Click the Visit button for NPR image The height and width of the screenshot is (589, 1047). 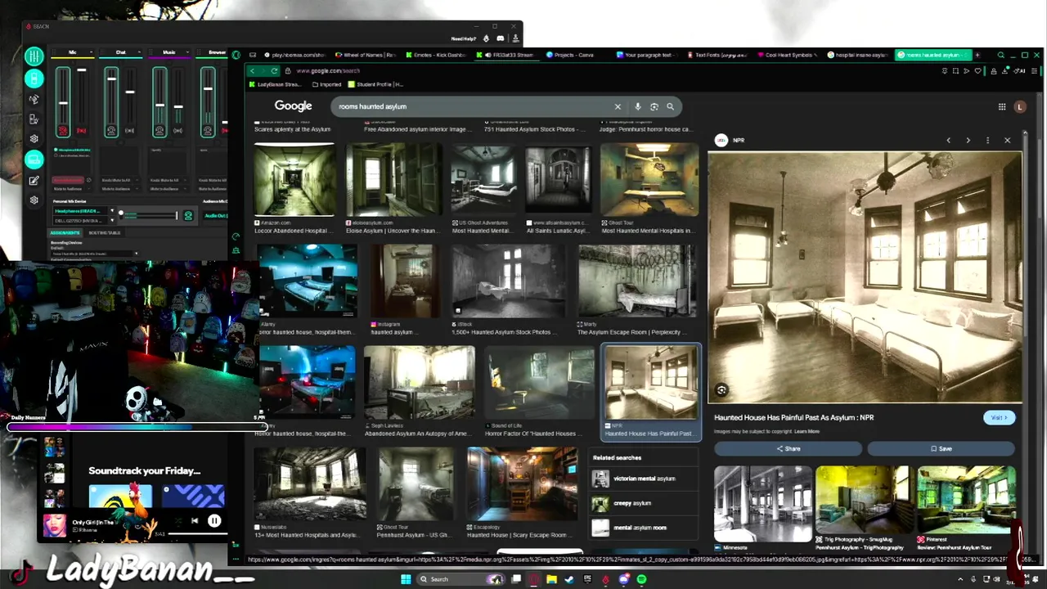point(999,417)
